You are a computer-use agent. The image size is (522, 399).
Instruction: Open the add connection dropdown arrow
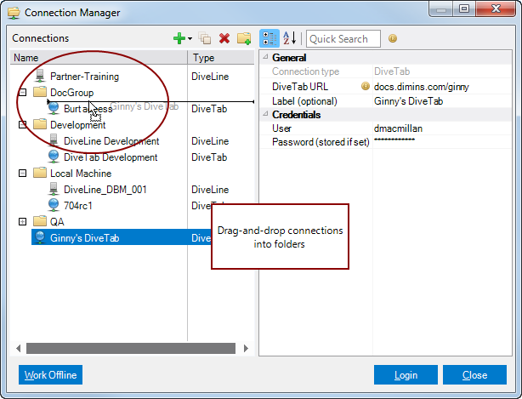(190, 38)
